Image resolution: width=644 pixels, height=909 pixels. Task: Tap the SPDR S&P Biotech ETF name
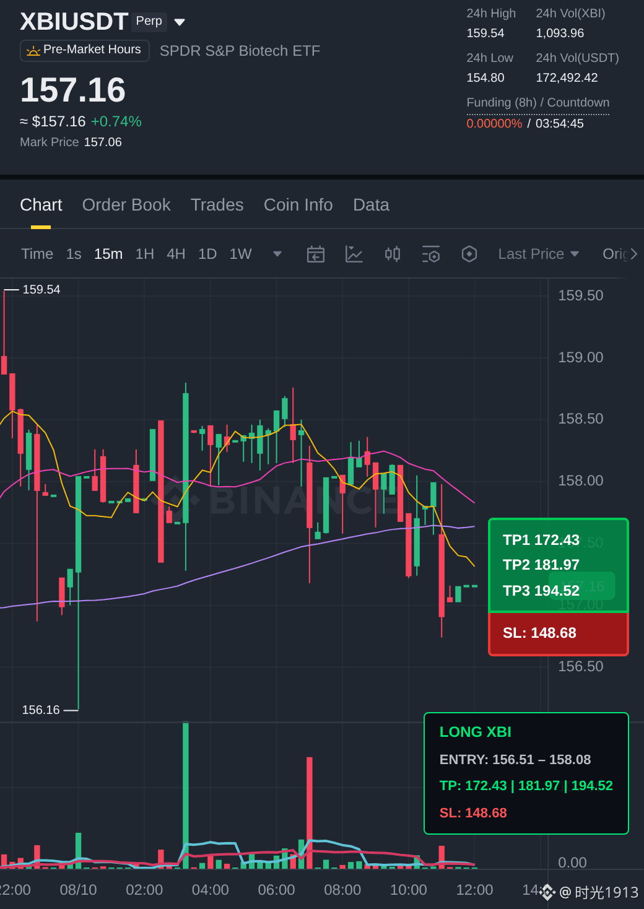(240, 51)
